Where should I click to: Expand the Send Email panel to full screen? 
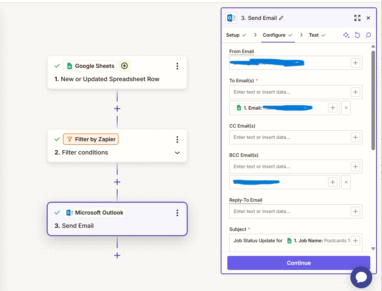(357, 18)
